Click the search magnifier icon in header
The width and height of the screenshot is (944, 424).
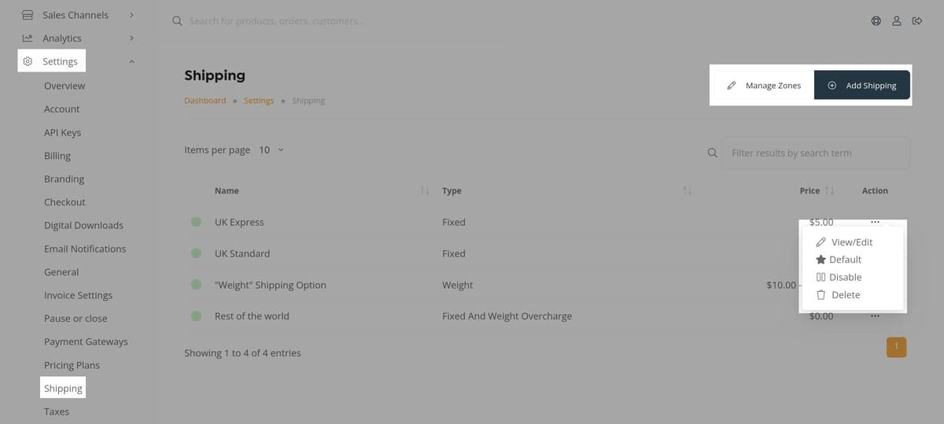[x=177, y=21]
